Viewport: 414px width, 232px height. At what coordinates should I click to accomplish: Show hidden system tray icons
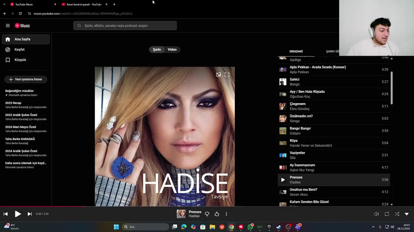click(373, 227)
